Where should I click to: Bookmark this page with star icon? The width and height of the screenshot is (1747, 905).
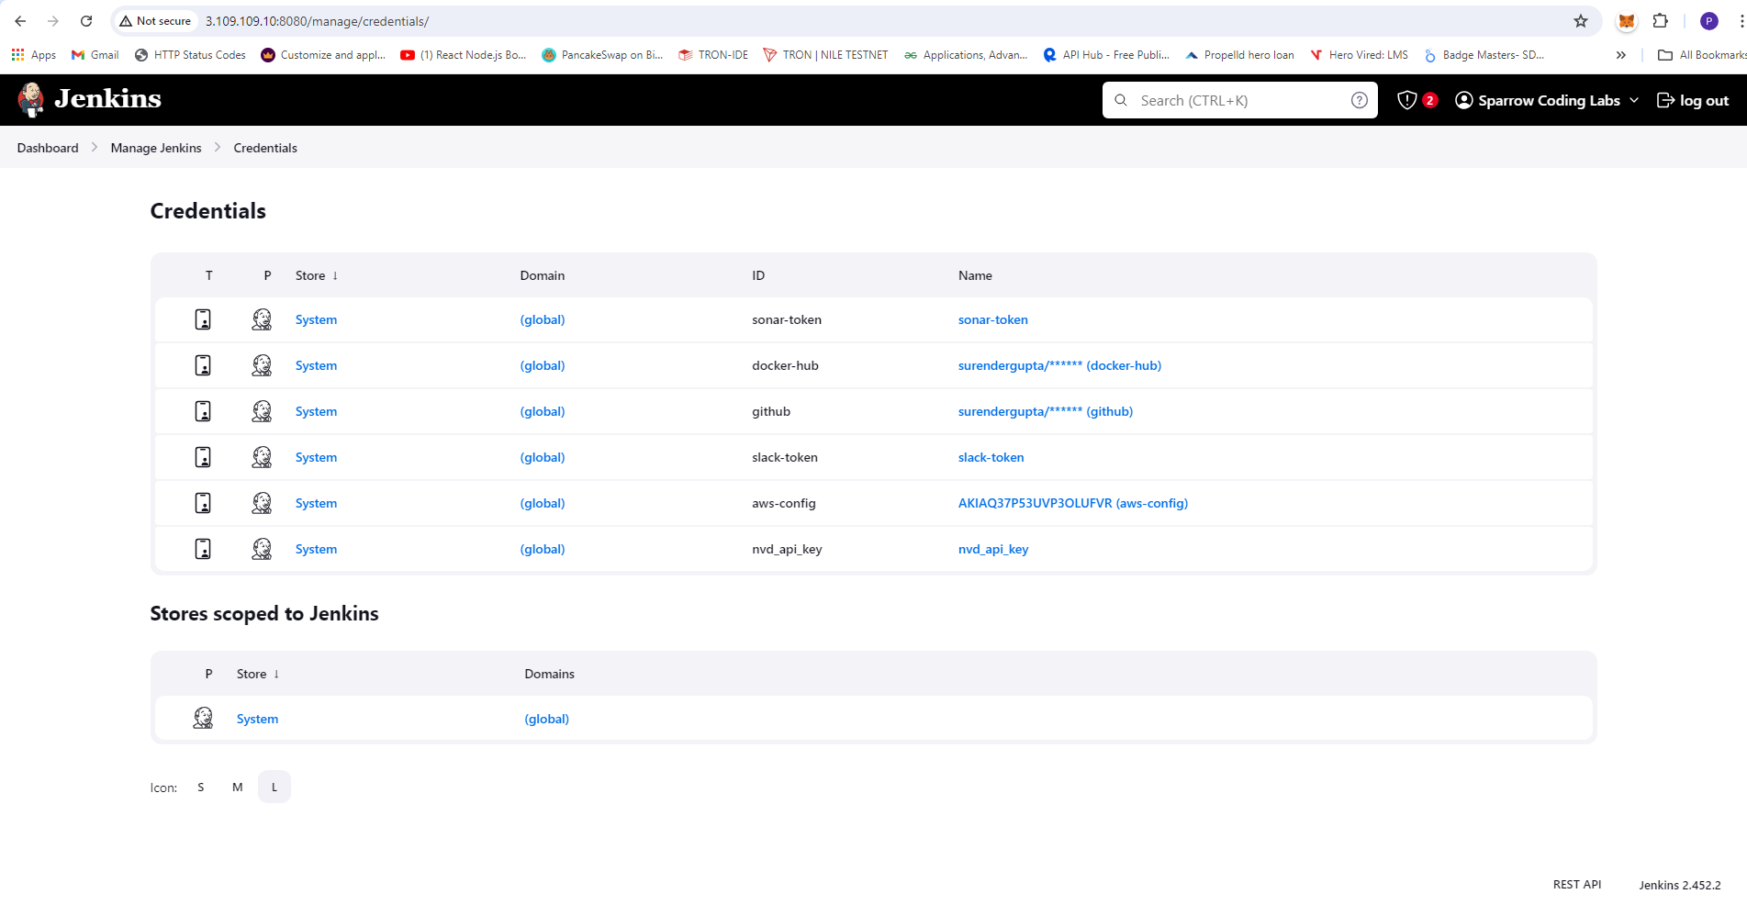tap(1581, 21)
